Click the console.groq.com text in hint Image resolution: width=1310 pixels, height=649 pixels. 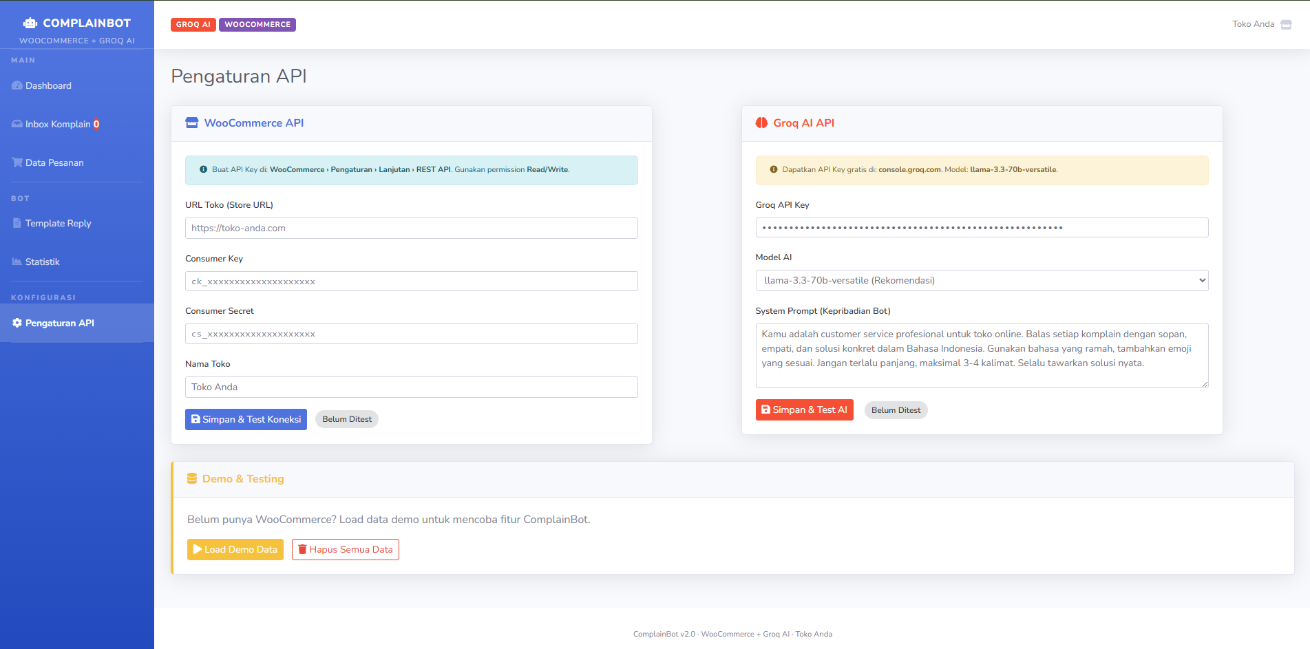[909, 169]
